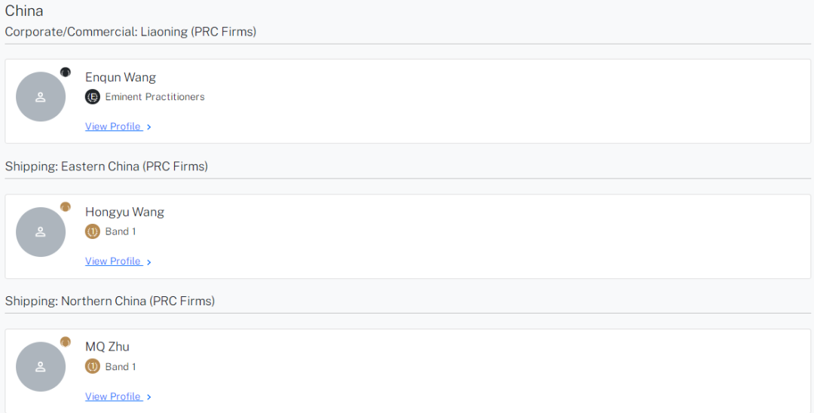Screen dimensions: 814x413
Task: Open Hongyu Wang's View Profile link
Action: (x=113, y=262)
